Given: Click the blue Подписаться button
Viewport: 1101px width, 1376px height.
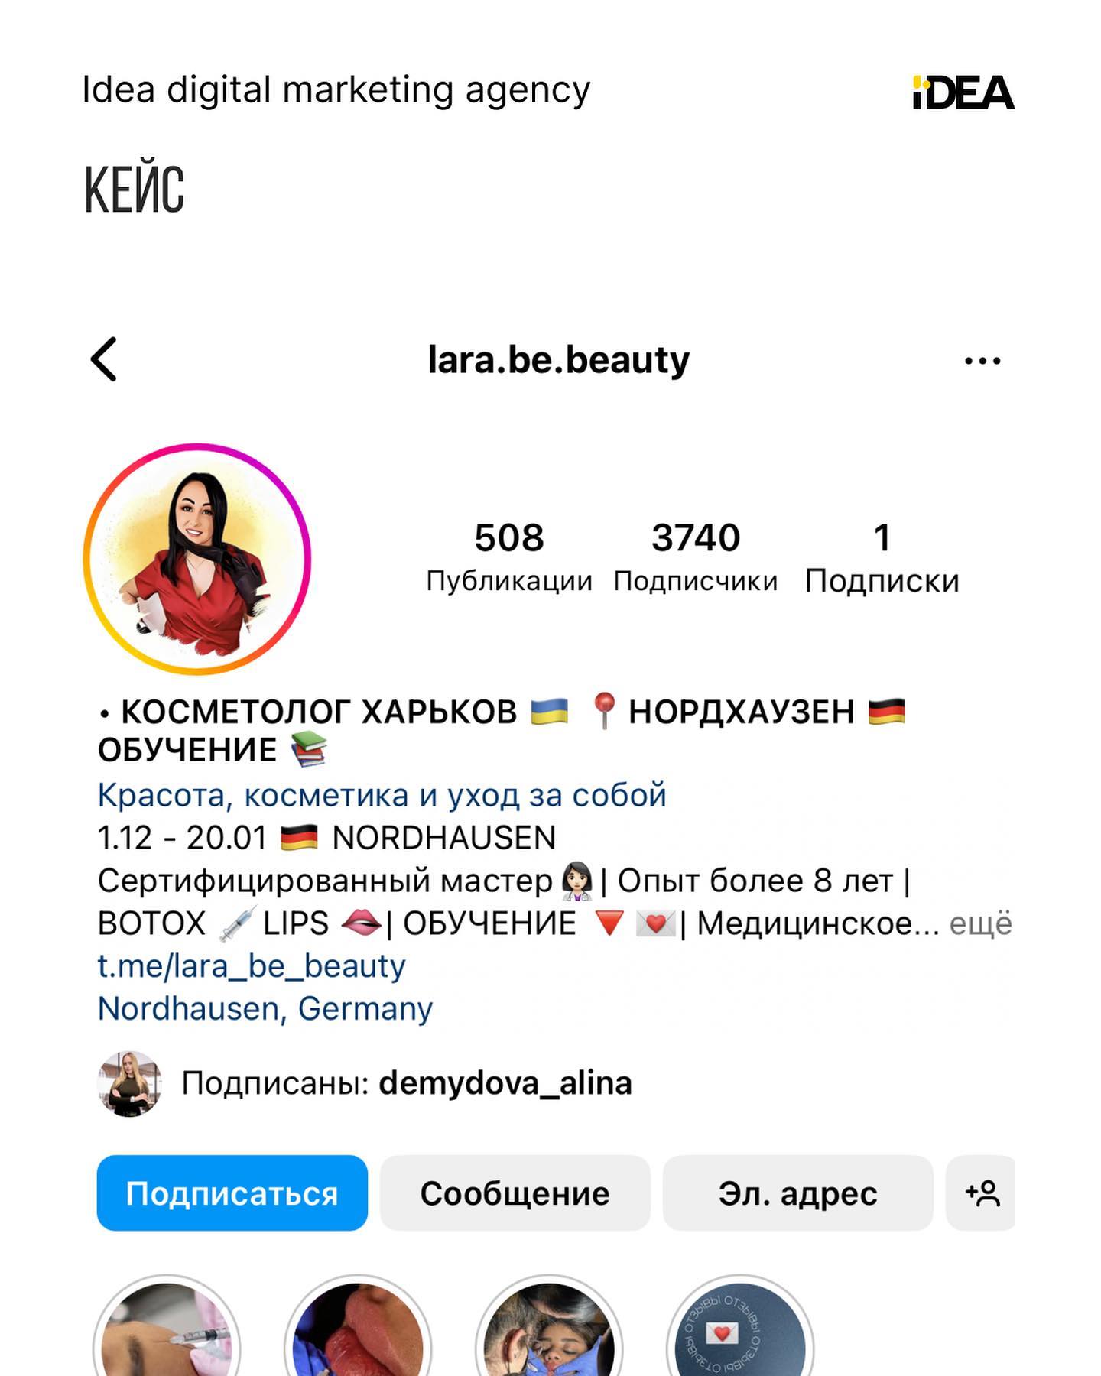Looking at the screenshot, I should 232,1193.
